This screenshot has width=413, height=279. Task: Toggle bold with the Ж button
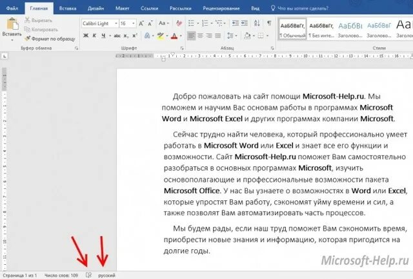click(86, 35)
